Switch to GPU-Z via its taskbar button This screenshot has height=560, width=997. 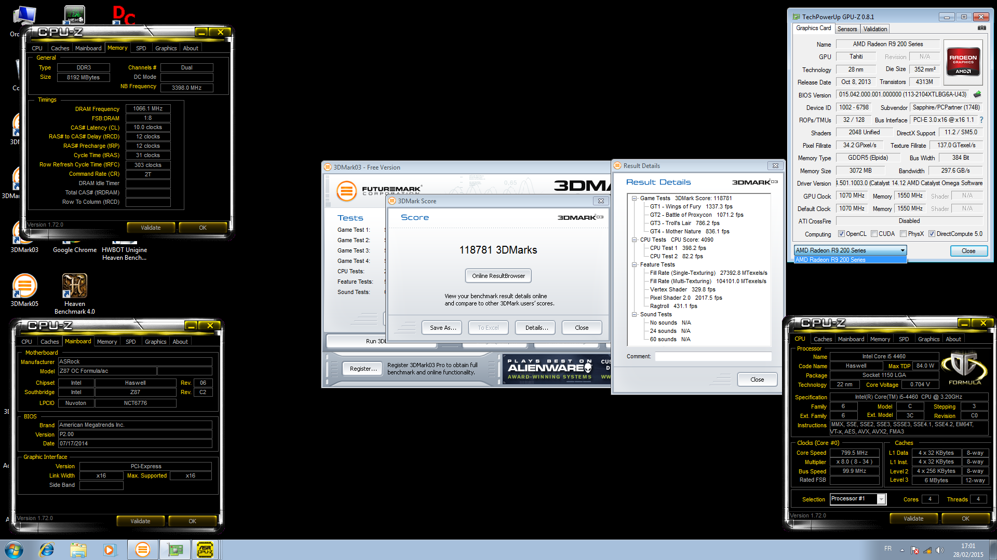174,550
